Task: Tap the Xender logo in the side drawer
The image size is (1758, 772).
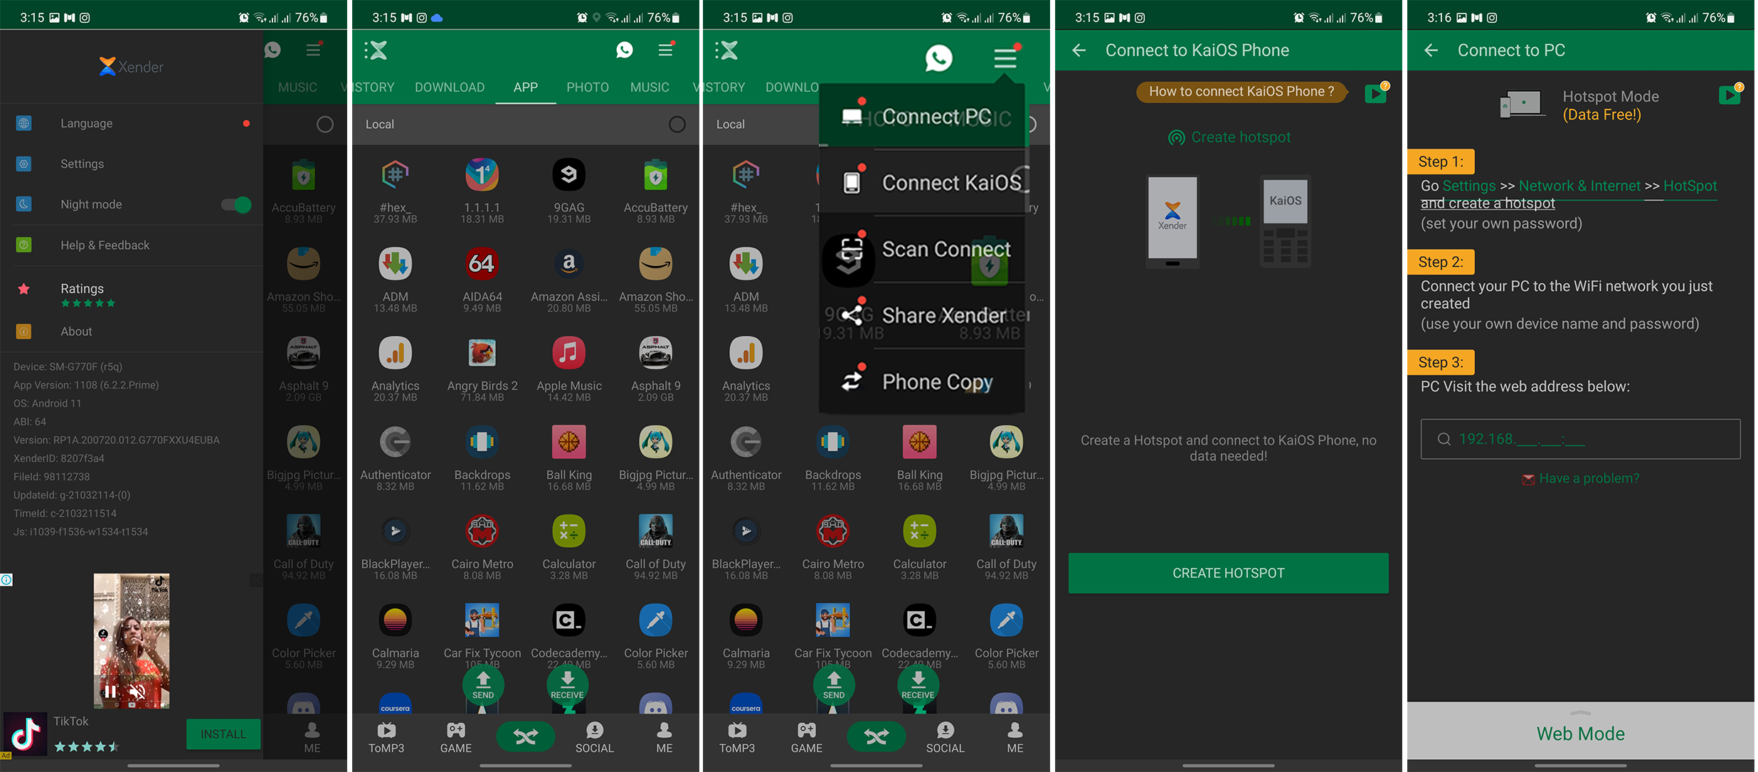Action: [x=132, y=67]
